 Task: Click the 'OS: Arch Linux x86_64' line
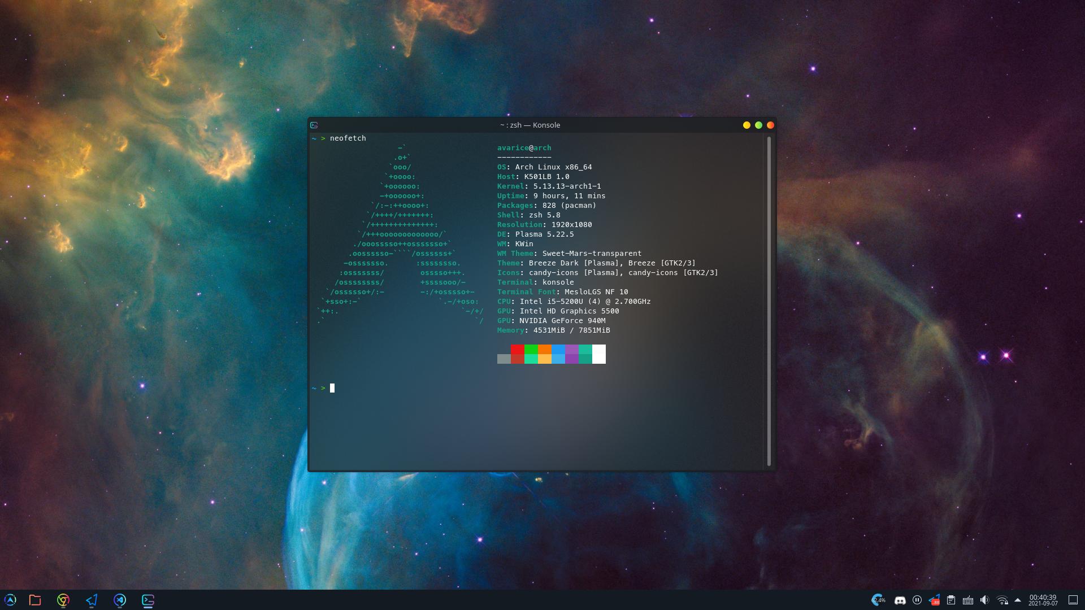coord(545,167)
